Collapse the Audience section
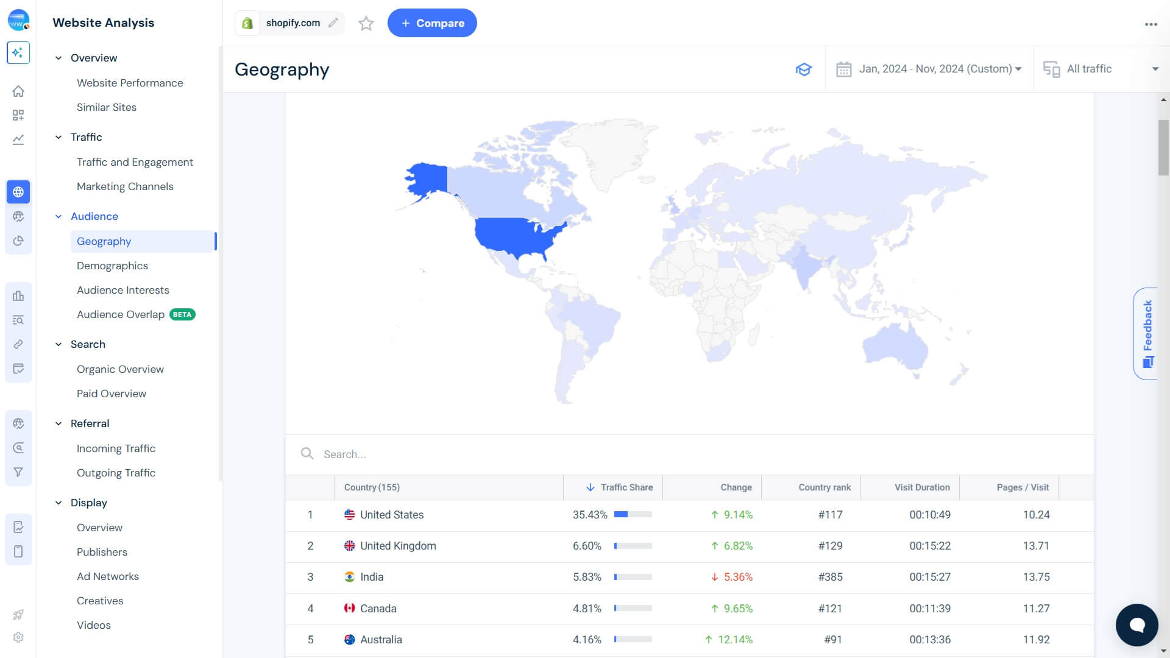Screen dimensions: 1170x658 click(58, 216)
